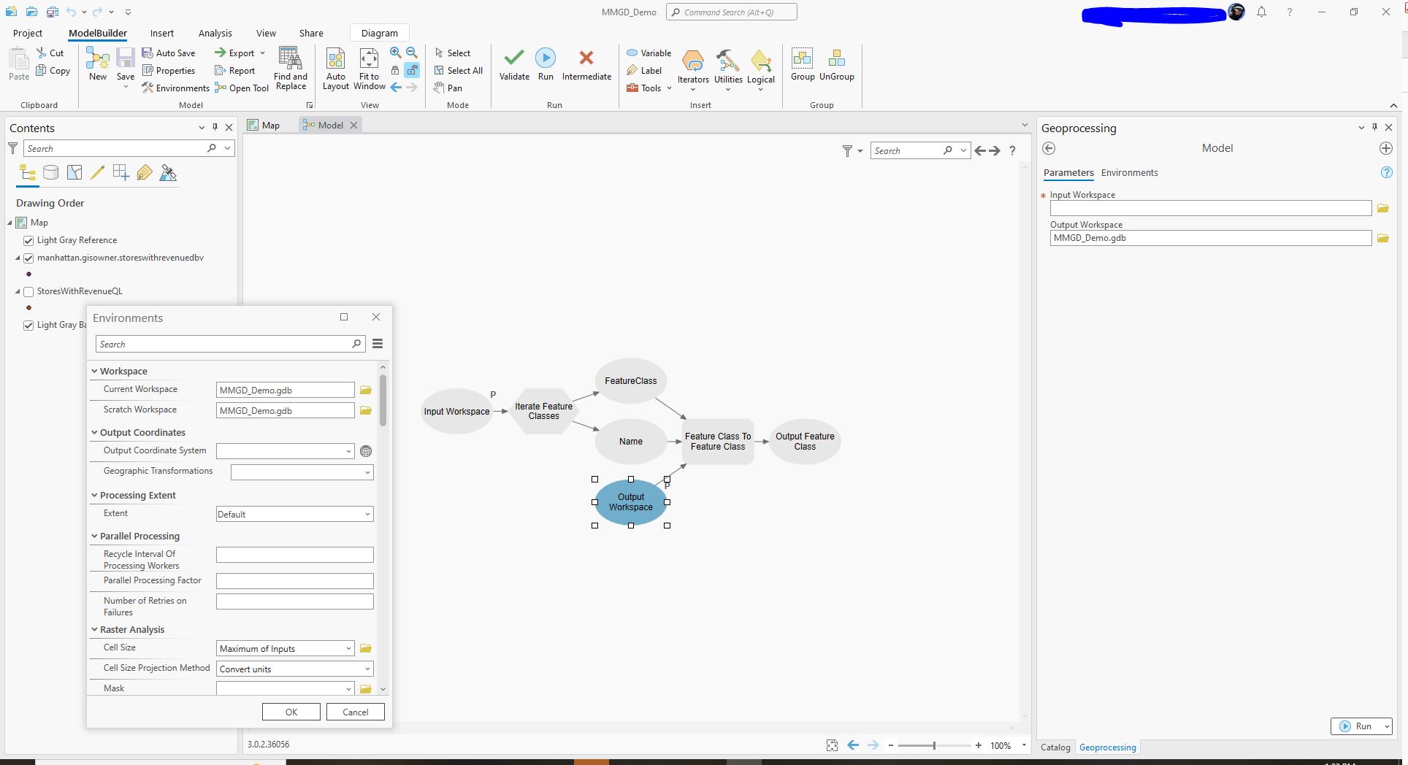Collapse the Parallel Processing section
Viewport: 1408px width, 765px height.
[94, 536]
